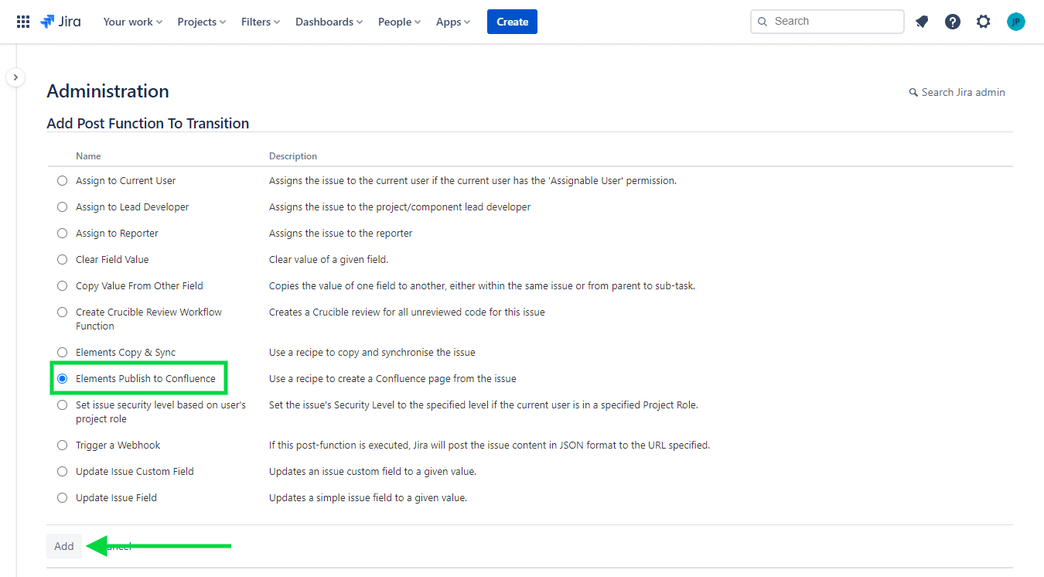Click the Jira logo
1044x577 pixels.
(60, 22)
